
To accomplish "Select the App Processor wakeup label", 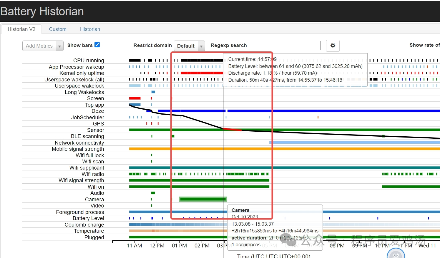I will click(77, 67).
